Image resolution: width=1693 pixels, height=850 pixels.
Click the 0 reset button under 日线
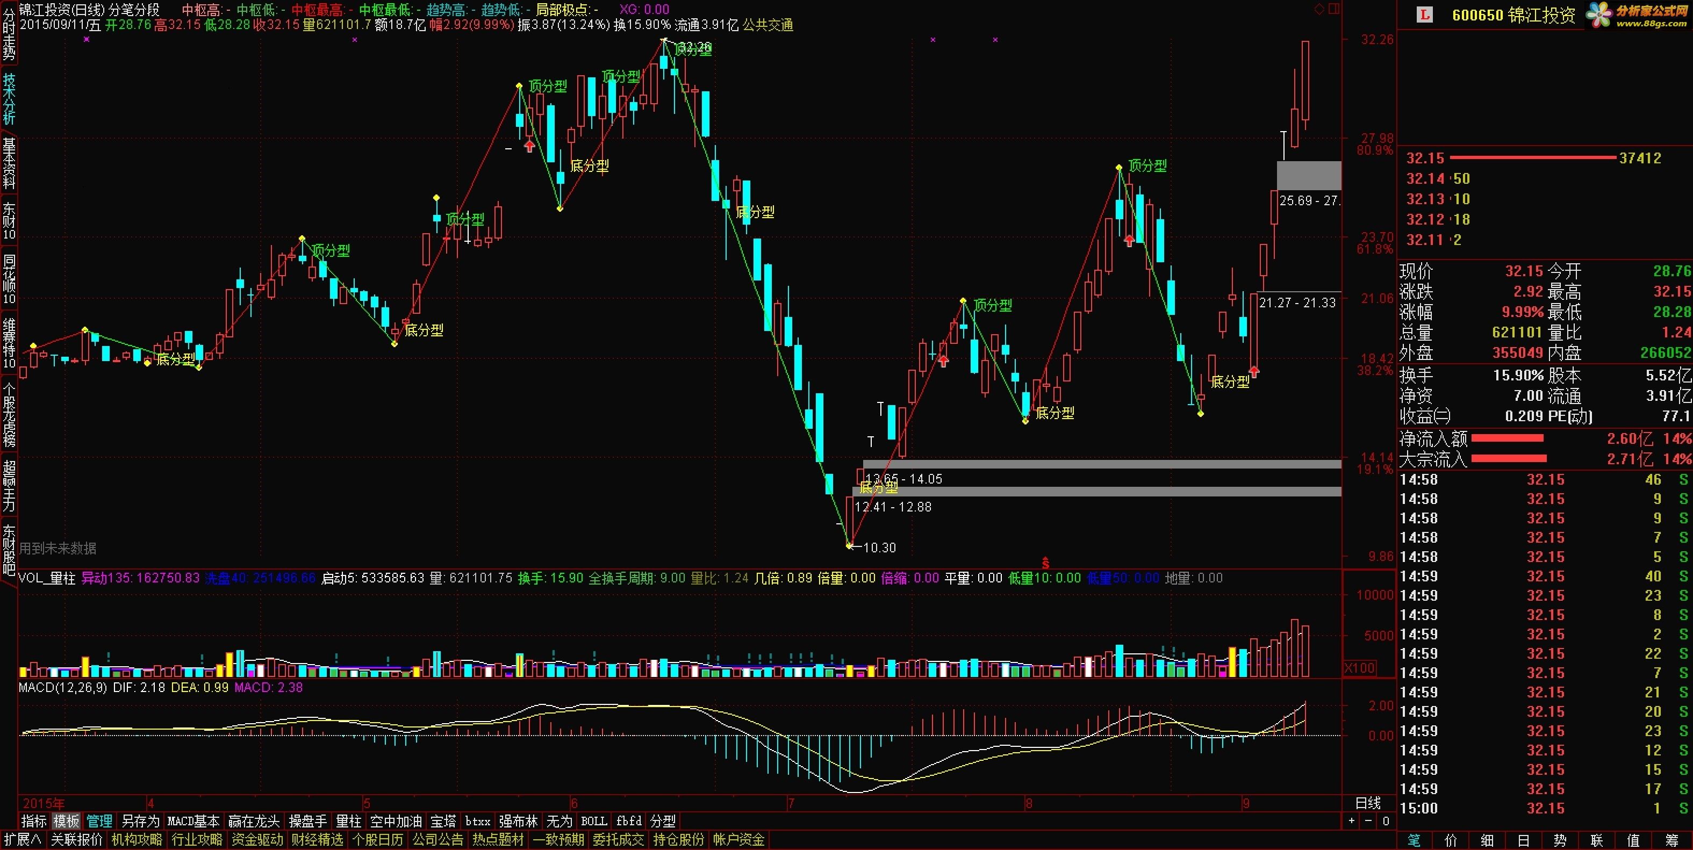click(x=1386, y=821)
